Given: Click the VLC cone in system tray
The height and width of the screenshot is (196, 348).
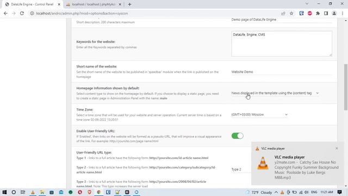Looking at the screenshot, I should (x=282, y=192).
